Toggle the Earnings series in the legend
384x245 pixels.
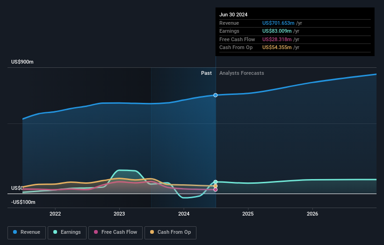67,232
